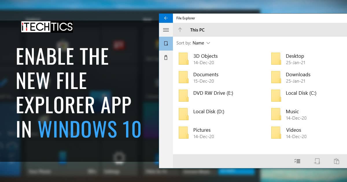Screen dimensions: 347x182
Task: Click the DVD RW Drive (E:) label
Action: point(213,93)
